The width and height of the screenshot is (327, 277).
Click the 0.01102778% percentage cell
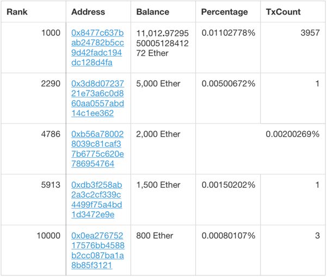[x=228, y=47]
